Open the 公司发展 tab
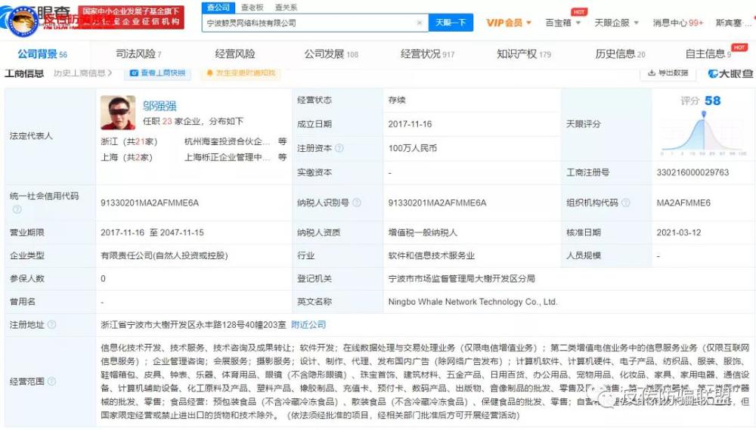The width and height of the screenshot is (756, 430). pyautogui.click(x=331, y=54)
